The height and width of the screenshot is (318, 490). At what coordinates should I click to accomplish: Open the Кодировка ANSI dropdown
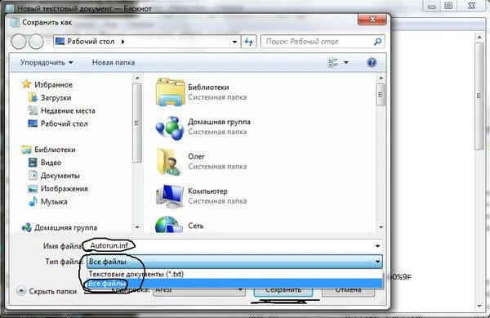pos(240,290)
